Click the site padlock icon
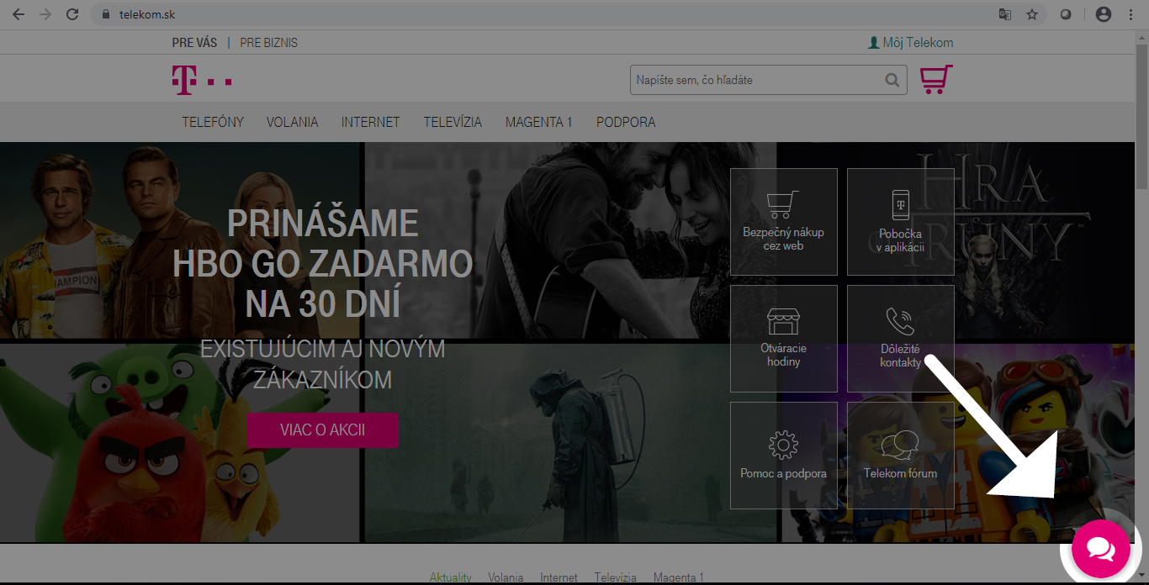Screen dimensions: 1149x585 click(105, 14)
